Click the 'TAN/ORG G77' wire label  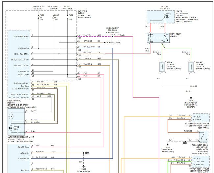[92, 64]
